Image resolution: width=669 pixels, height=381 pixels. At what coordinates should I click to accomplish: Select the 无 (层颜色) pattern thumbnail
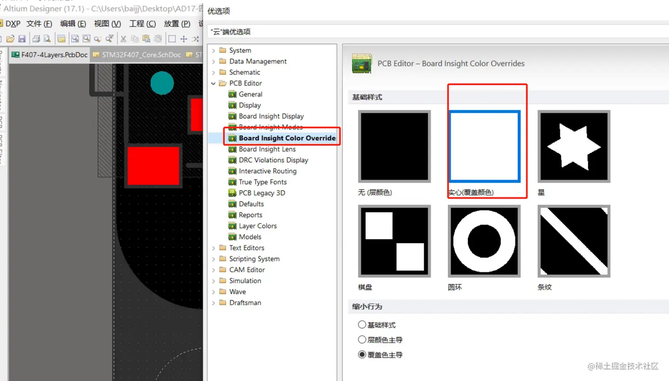(394, 146)
